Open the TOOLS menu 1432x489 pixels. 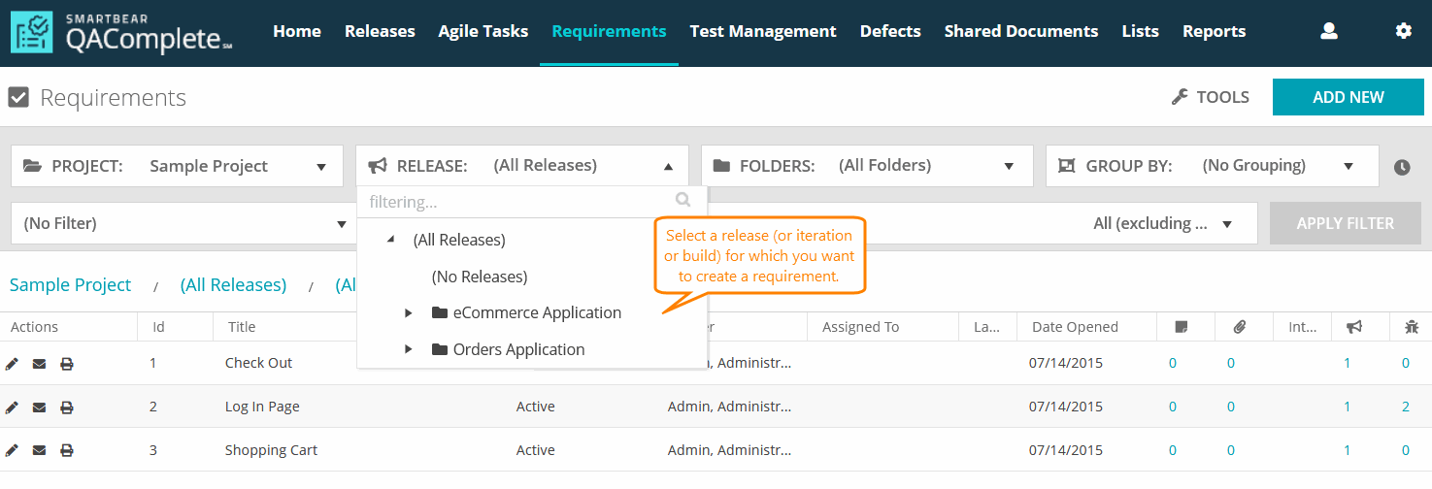tap(1210, 97)
